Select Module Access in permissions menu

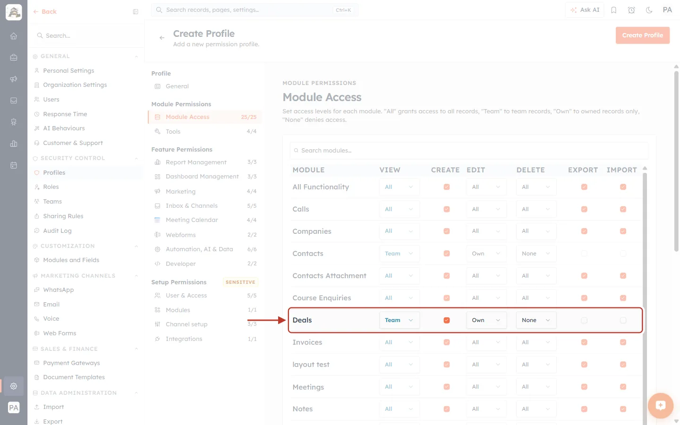pyautogui.click(x=205, y=117)
